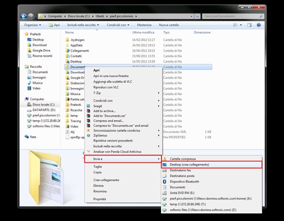
Task: Click Proprietà in the context menu
Action: tap(100, 199)
